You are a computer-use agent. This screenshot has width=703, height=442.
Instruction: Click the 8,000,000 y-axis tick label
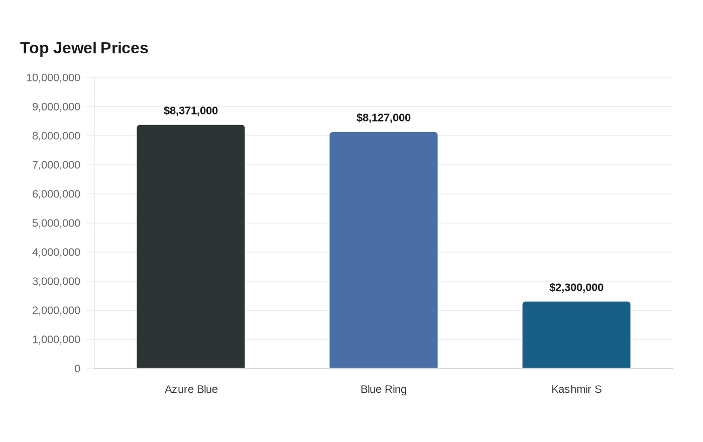point(56,136)
